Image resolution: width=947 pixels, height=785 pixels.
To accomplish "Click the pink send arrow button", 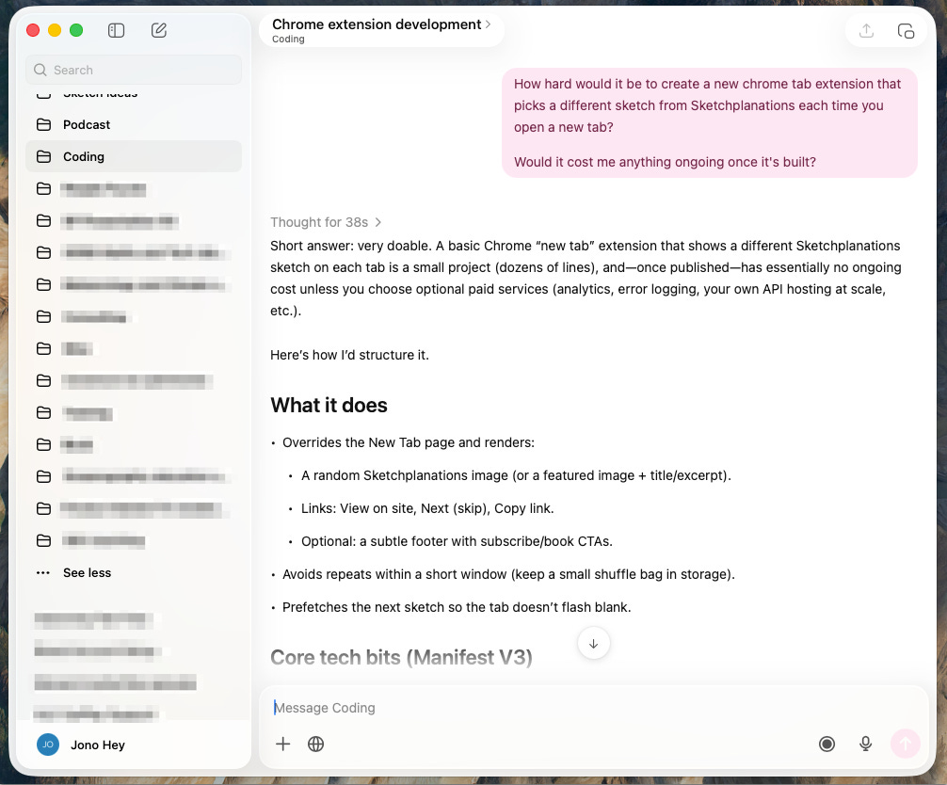I will (x=906, y=744).
